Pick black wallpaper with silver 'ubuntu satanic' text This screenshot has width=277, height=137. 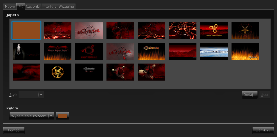click(x=89, y=72)
